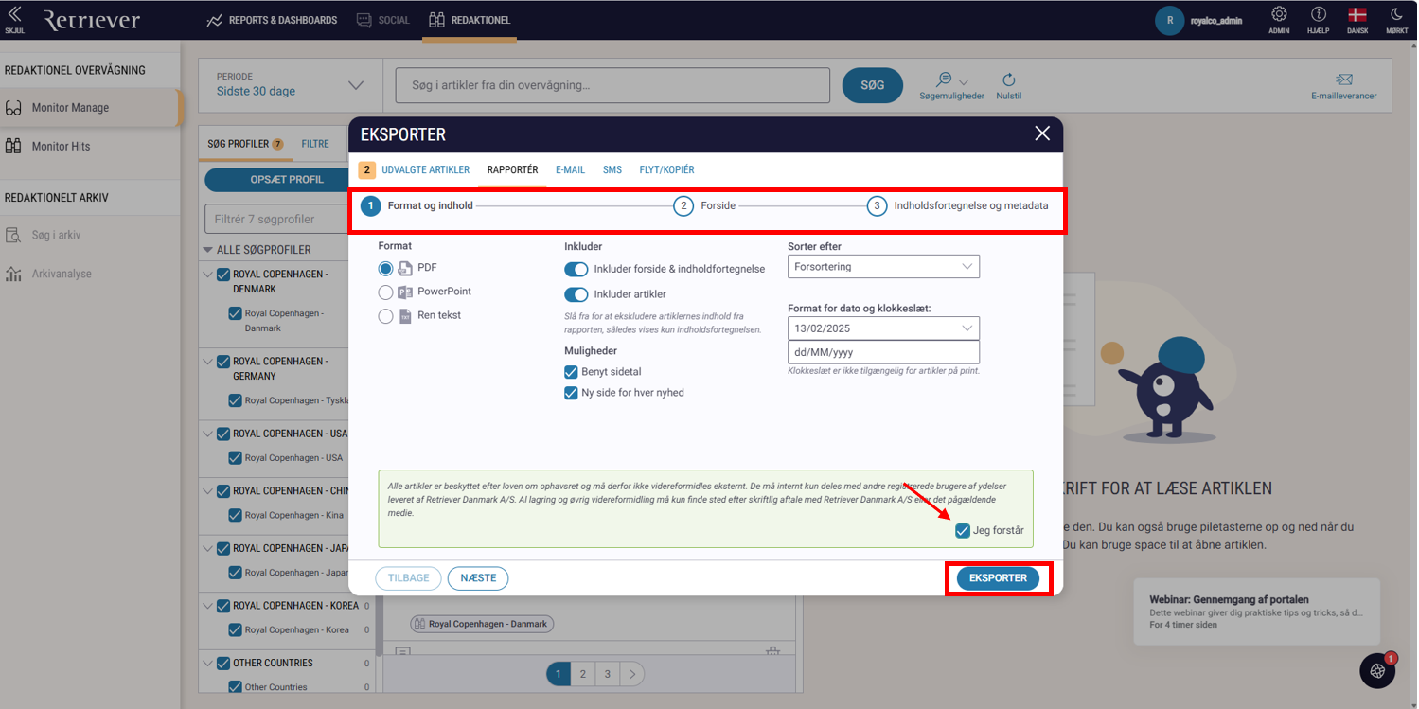This screenshot has width=1419, height=709.
Task: Collapse Royal Copenhagen - Korea group
Action: coord(208,606)
